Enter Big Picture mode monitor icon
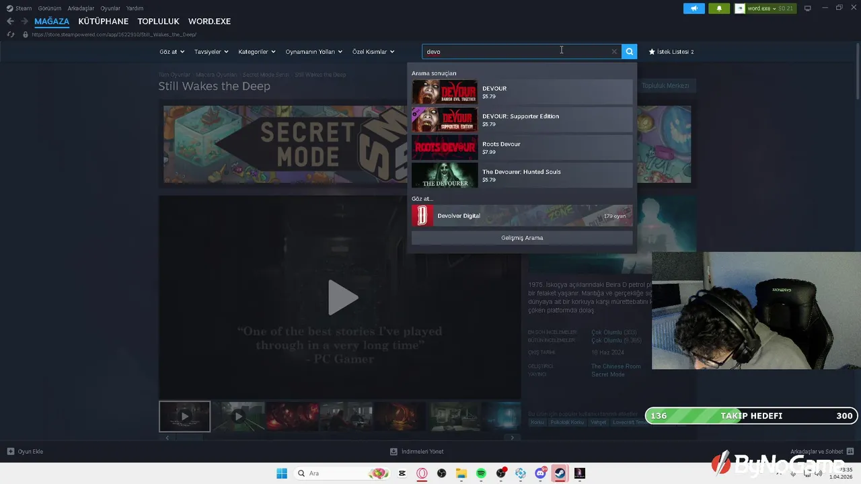861x484 pixels. (808, 9)
